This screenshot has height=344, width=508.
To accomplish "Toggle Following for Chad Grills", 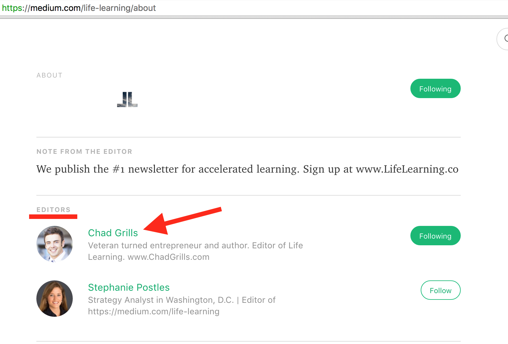I will (x=435, y=236).
